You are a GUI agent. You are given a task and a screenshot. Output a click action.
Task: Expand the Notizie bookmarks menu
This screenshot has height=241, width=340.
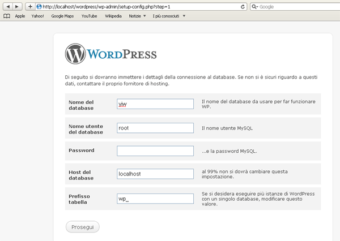(137, 16)
